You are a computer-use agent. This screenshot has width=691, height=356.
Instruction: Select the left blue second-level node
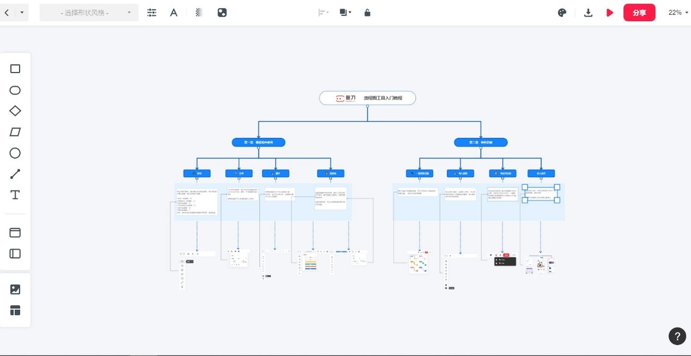tap(259, 142)
